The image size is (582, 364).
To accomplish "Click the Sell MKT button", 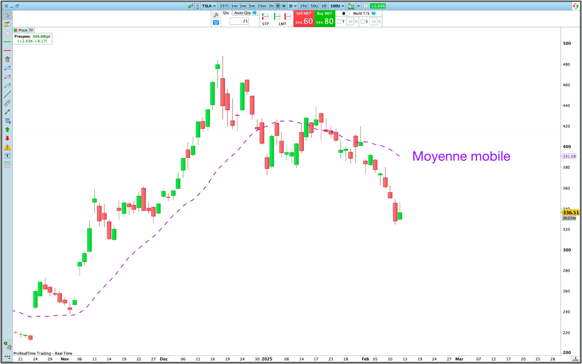I will (x=304, y=19).
